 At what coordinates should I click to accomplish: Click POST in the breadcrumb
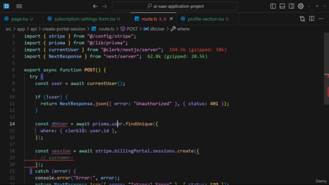(132, 29)
